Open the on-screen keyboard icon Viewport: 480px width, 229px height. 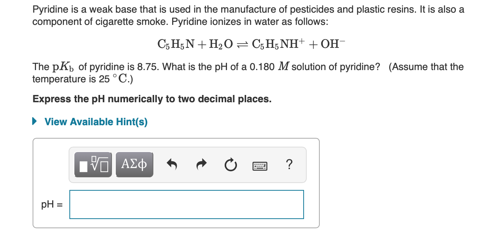[x=260, y=164]
